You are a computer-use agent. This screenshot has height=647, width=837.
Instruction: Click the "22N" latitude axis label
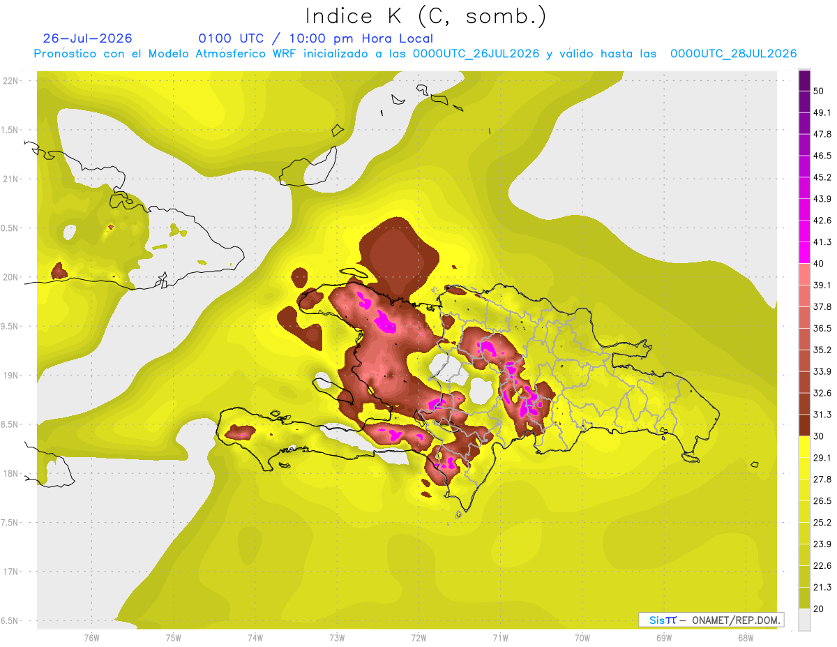pyautogui.click(x=10, y=81)
